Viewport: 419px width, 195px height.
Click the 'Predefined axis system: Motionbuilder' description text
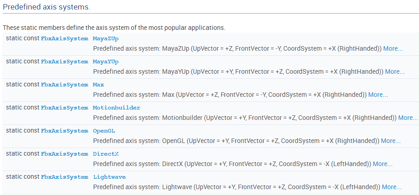coord(245,118)
